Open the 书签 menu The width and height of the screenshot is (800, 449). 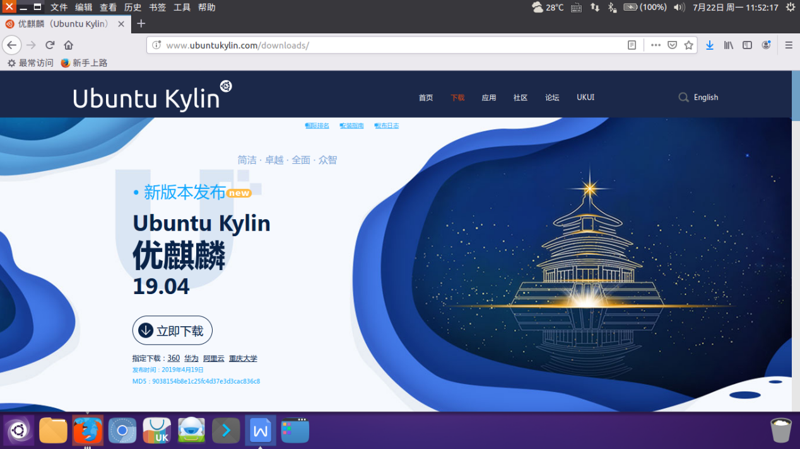[157, 8]
